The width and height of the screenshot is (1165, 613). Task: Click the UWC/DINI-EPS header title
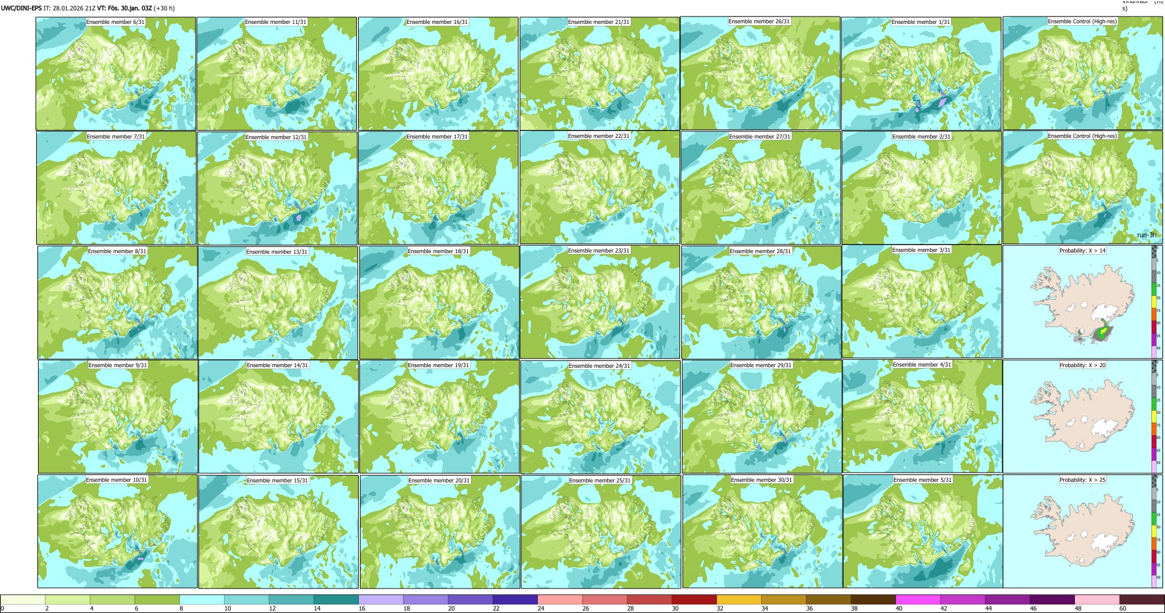coord(21,8)
